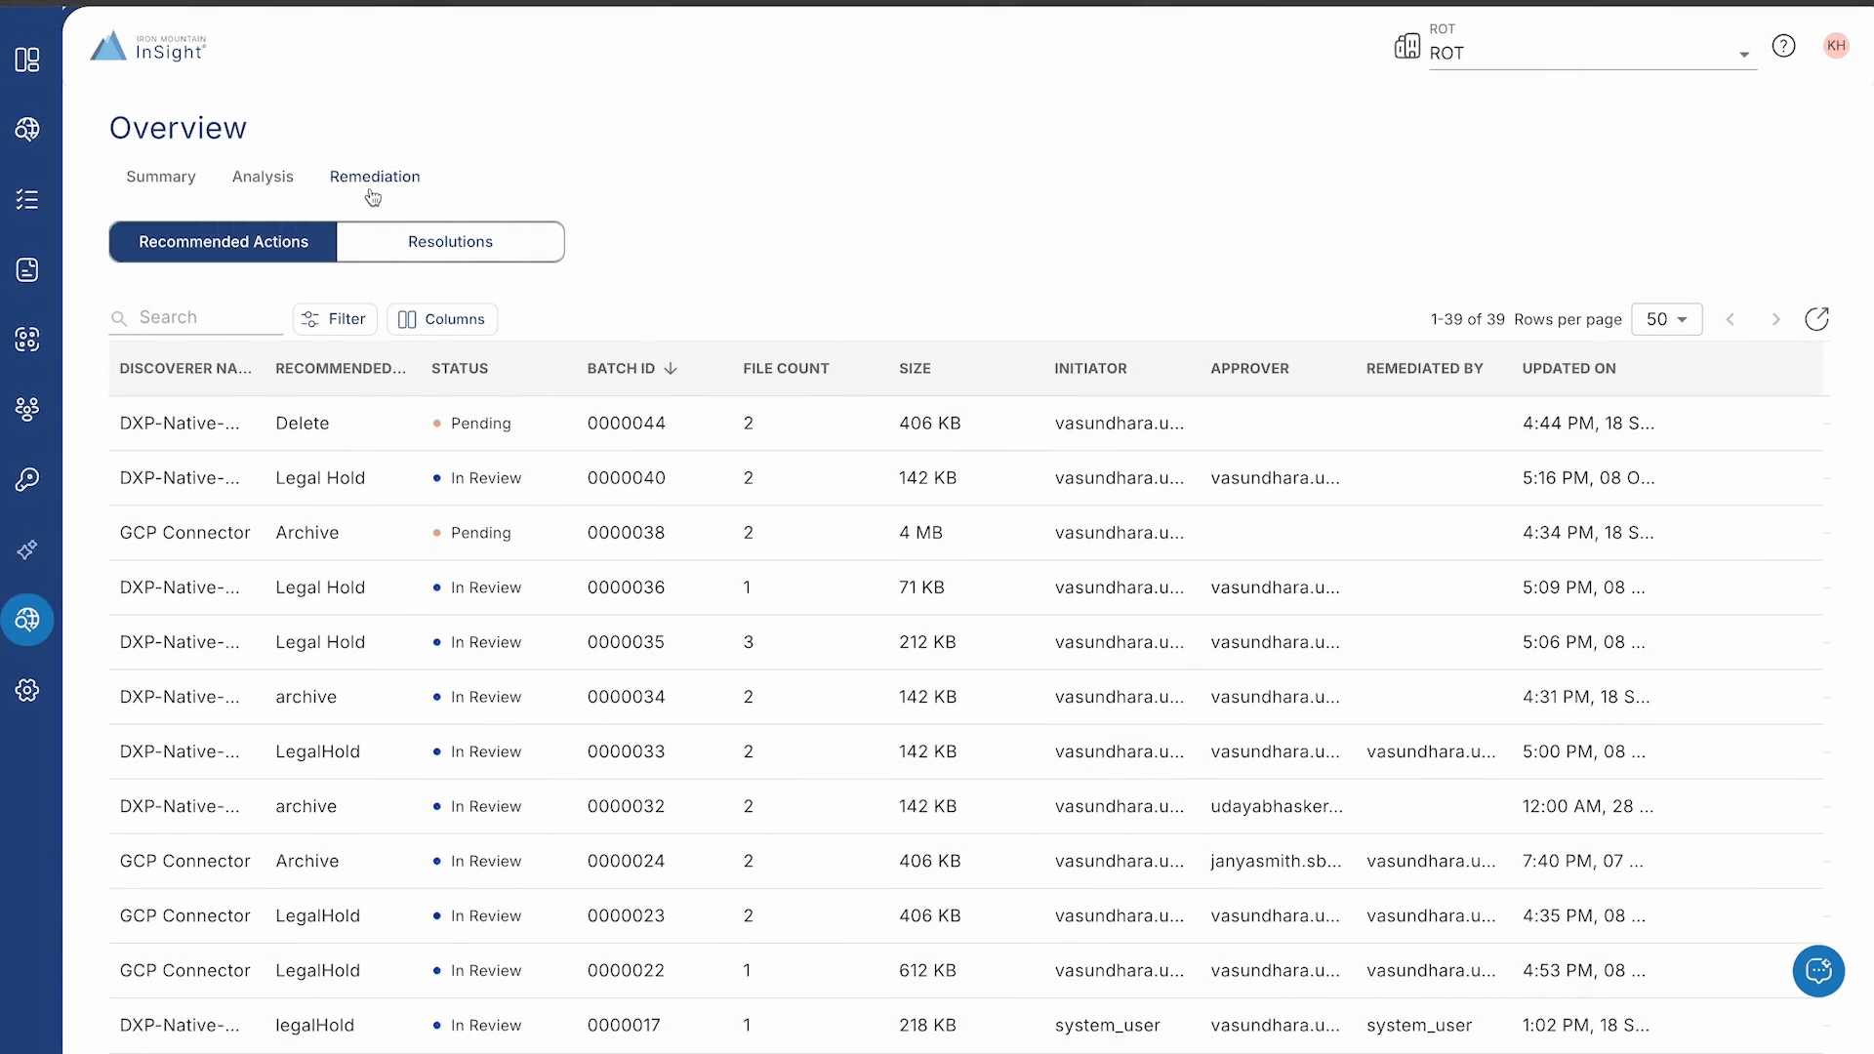
Task: Click approver janyasmith.sb... cell
Action: 1276,861
